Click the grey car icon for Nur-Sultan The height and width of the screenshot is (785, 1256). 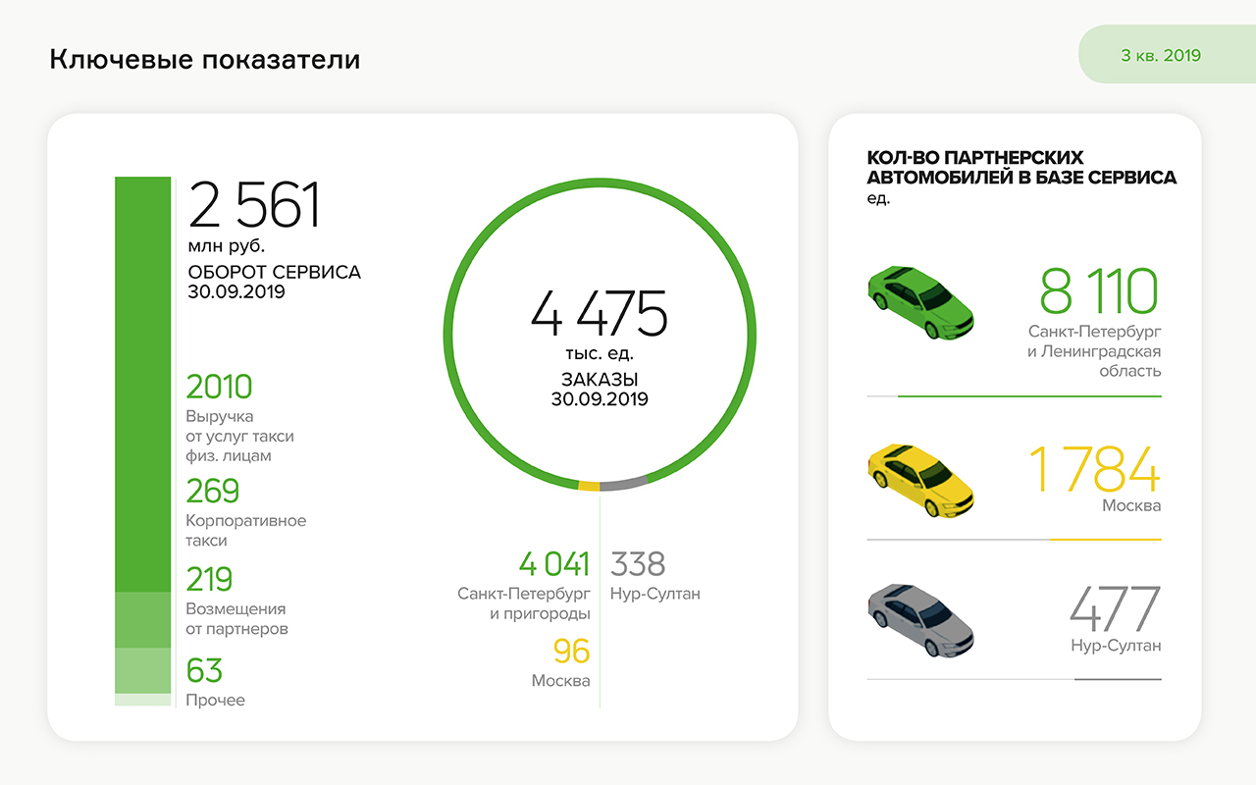coord(920,620)
